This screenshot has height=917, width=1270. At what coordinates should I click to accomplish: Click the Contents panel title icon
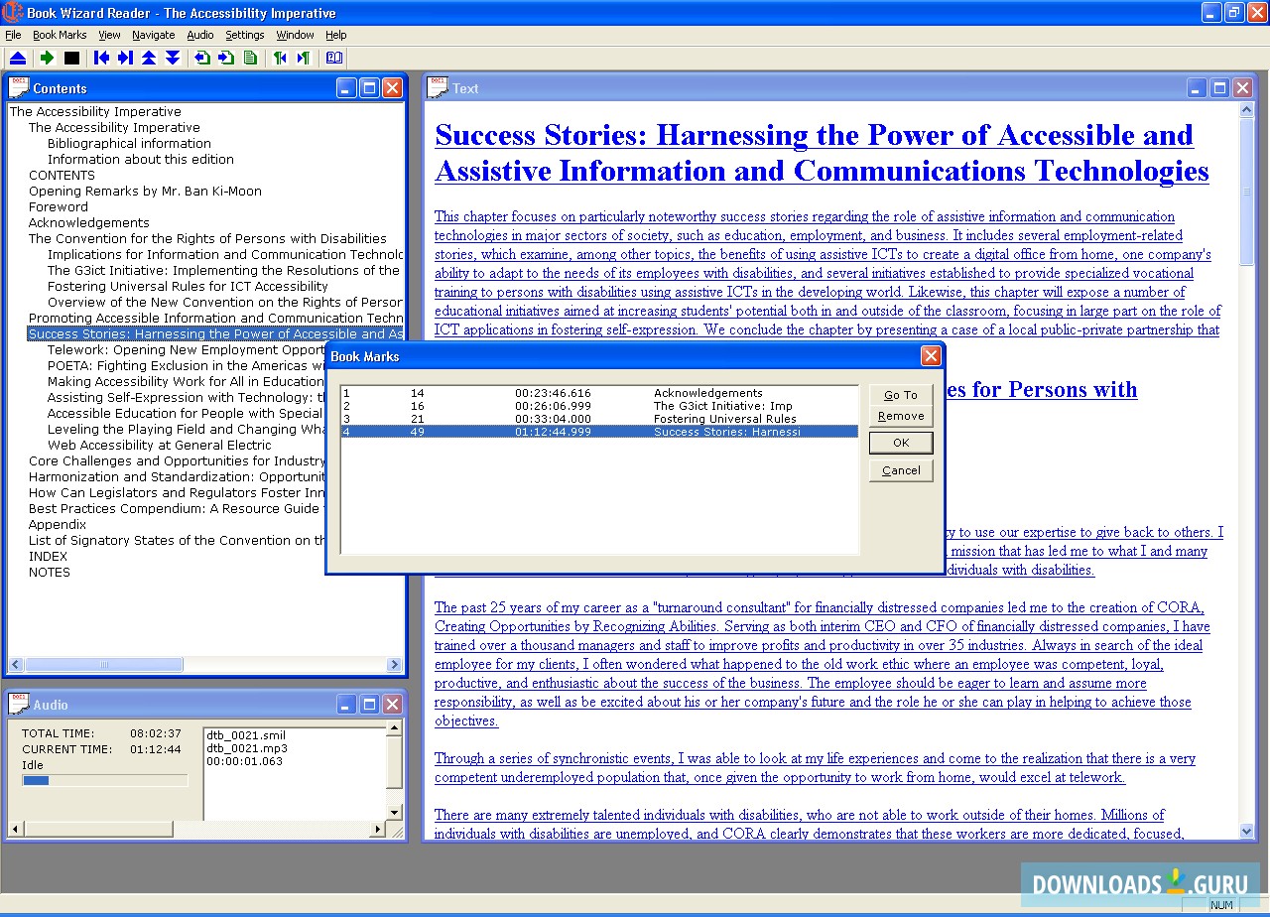(x=19, y=87)
